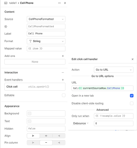The image size is (137, 148).
Task: Uncheck Open in a new tab
Action: [132, 96]
